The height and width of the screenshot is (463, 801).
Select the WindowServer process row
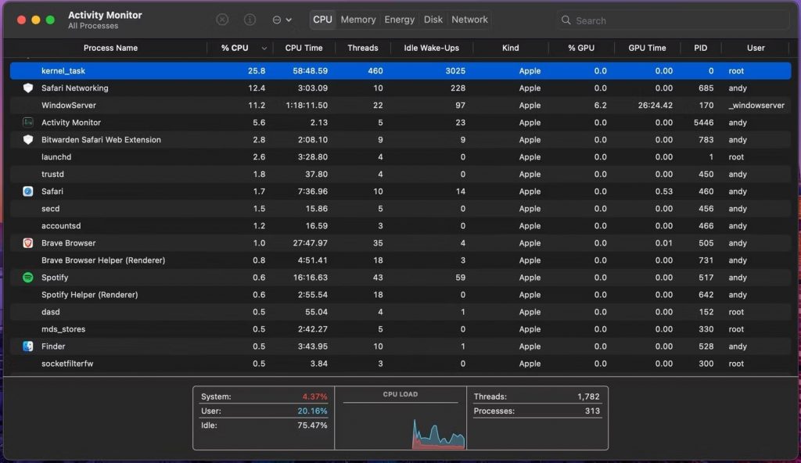tap(400, 106)
